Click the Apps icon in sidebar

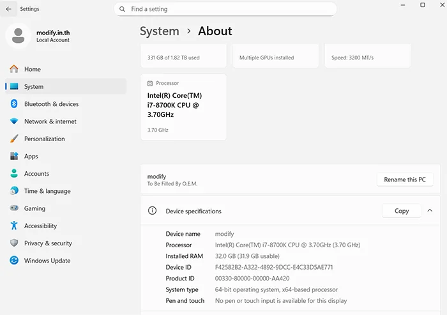(14, 156)
